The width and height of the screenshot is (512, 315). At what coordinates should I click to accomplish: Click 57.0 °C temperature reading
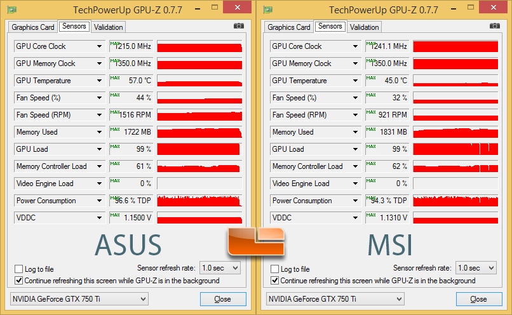pyautogui.click(x=131, y=81)
